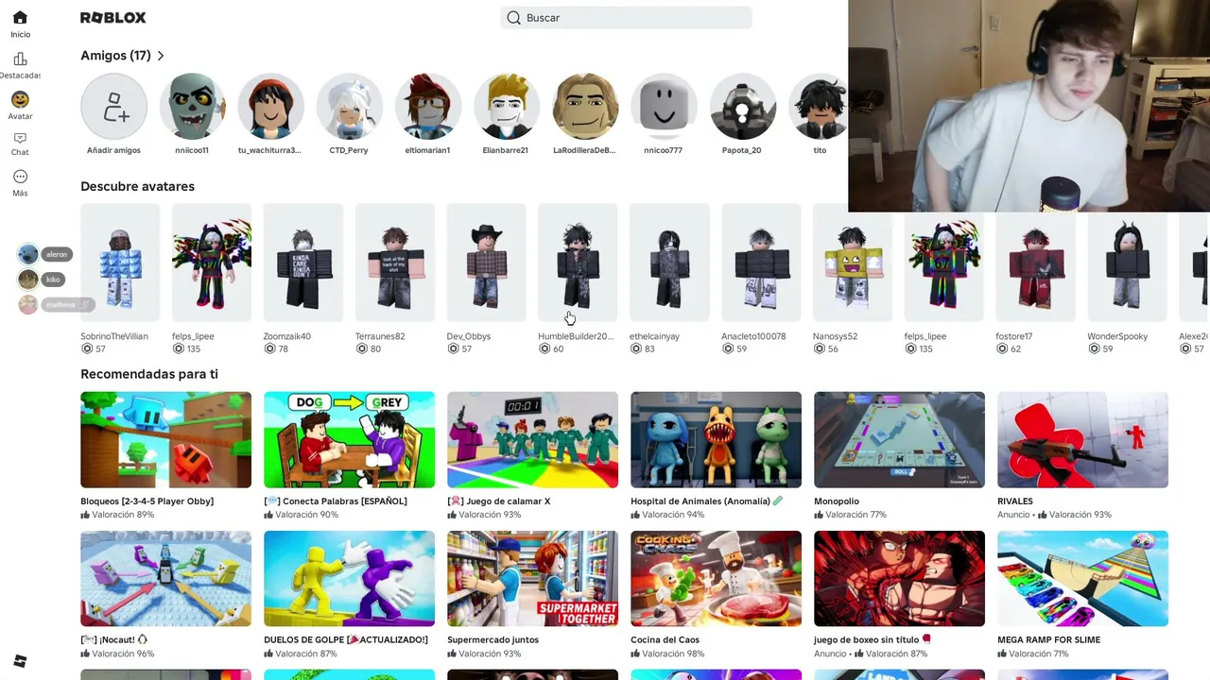Click the Valoración 71% rating text

pos(1039,654)
